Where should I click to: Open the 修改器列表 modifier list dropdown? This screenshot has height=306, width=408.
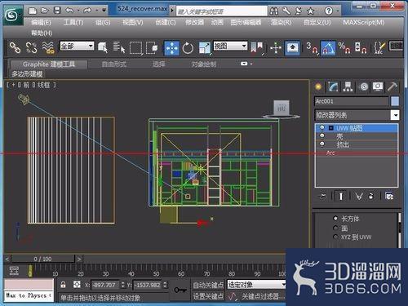[395, 115]
